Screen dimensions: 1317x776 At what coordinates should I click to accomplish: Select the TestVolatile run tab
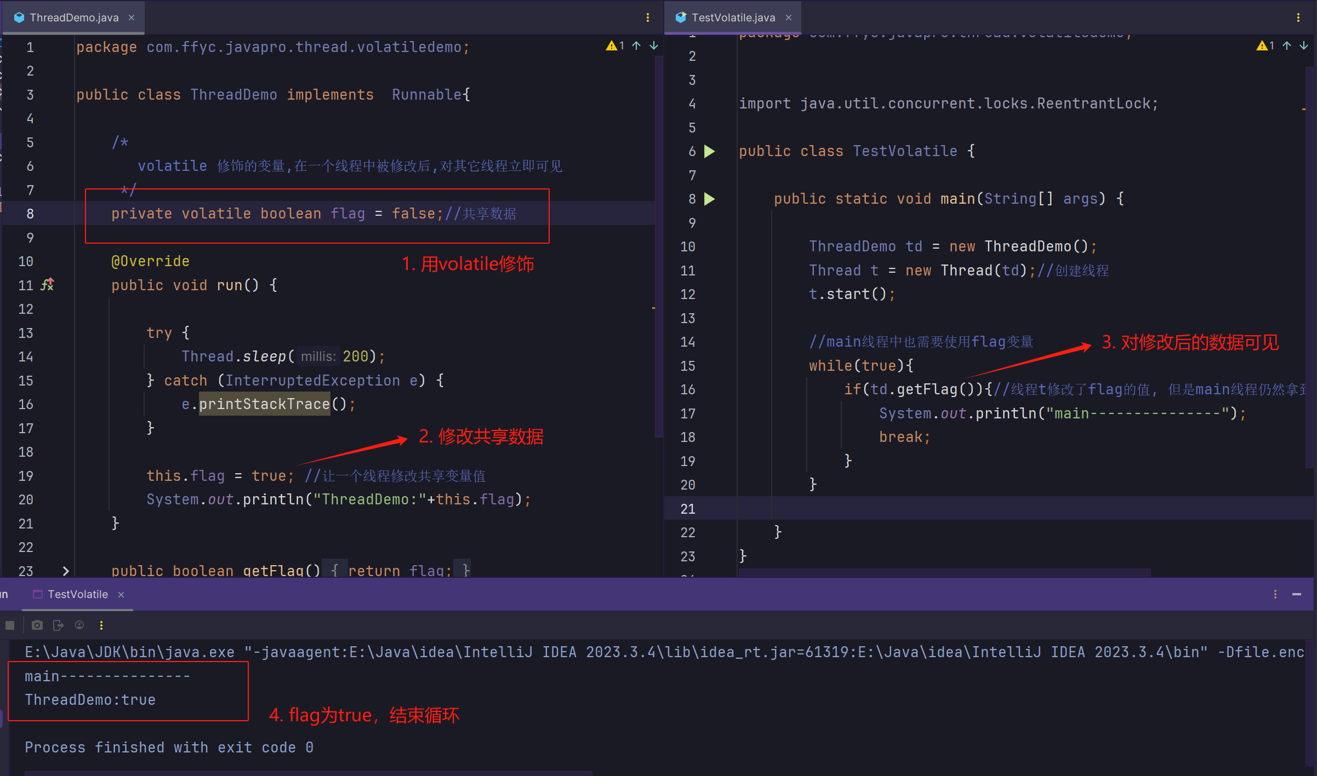[x=77, y=594]
